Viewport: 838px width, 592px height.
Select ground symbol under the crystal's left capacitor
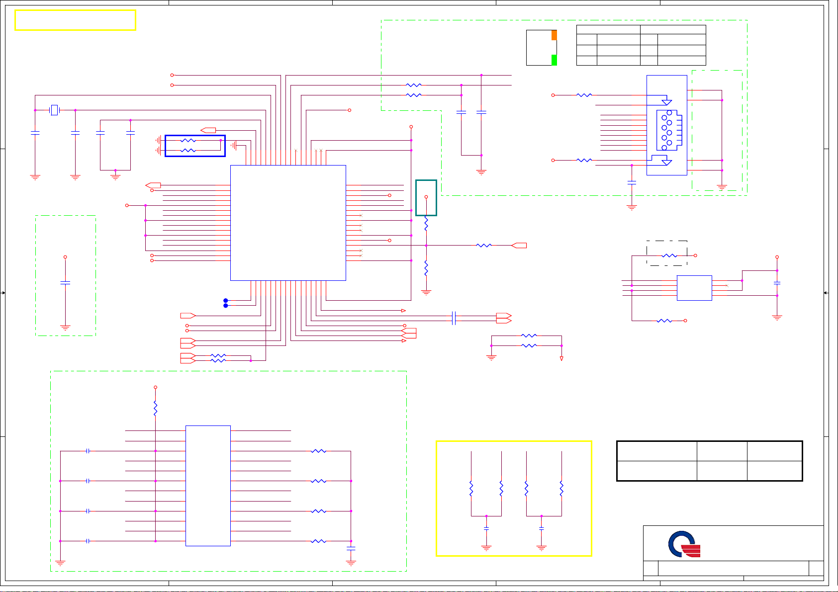click(x=35, y=177)
